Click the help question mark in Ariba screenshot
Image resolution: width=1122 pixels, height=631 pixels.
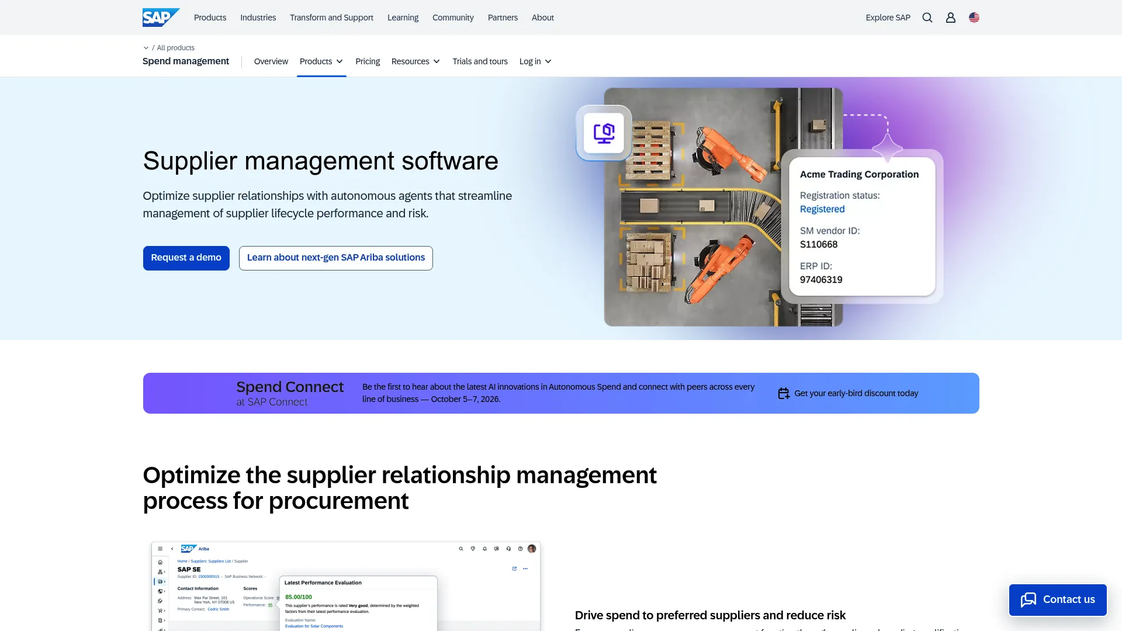[x=520, y=549]
